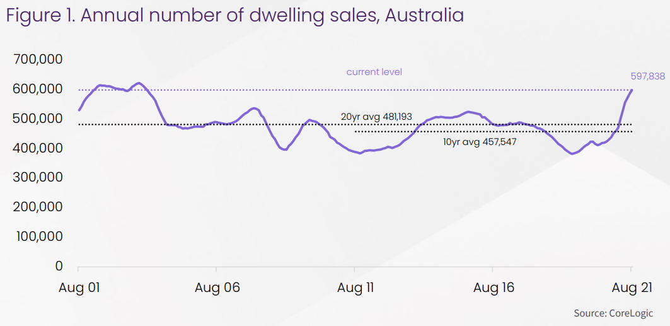Click the purple line's end point at Aug 21

point(632,90)
